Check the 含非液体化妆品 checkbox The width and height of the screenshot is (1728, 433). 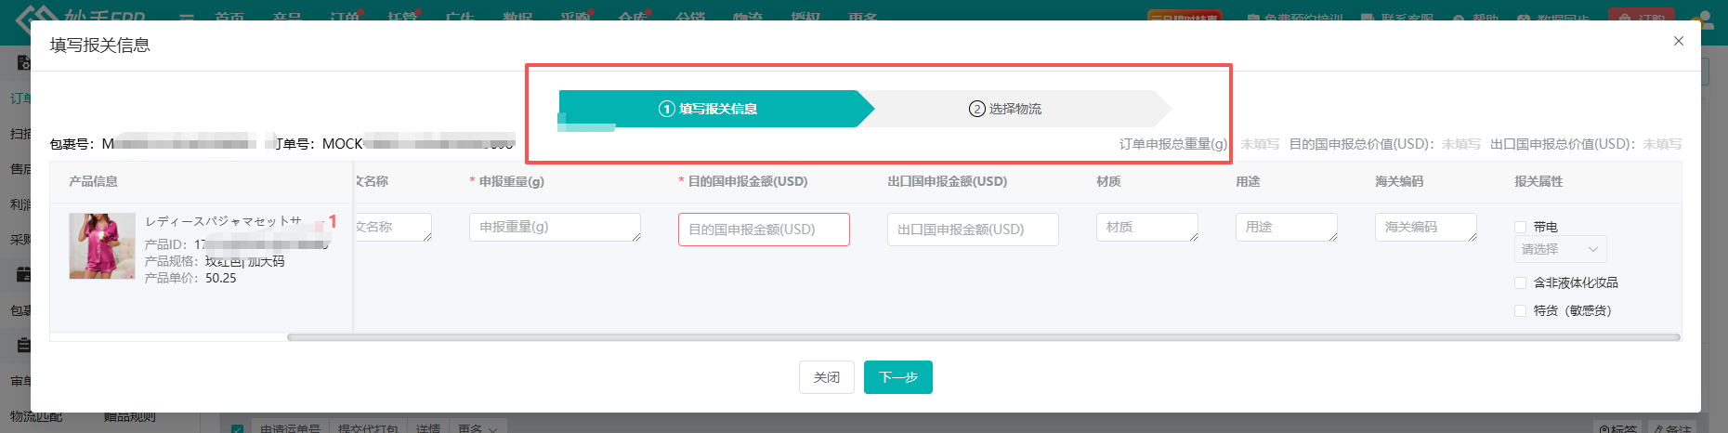[1521, 282]
